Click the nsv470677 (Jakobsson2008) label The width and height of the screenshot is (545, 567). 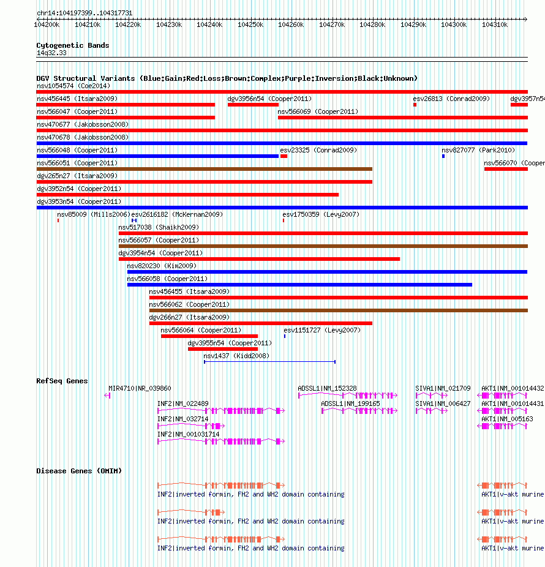pos(83,124)
